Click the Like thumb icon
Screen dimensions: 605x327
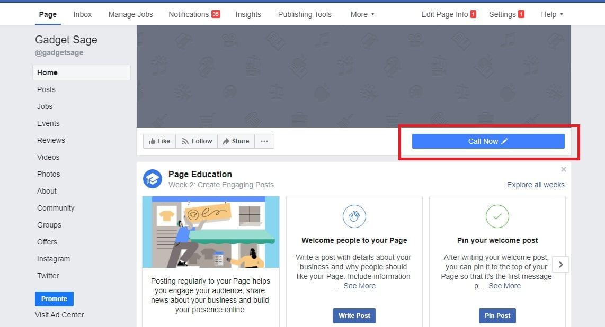pos(153,141)
